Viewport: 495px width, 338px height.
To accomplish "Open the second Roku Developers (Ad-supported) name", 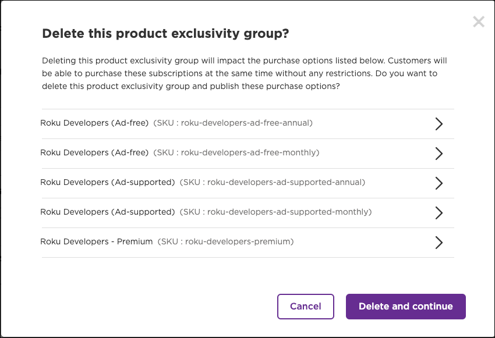I will 108,212.
